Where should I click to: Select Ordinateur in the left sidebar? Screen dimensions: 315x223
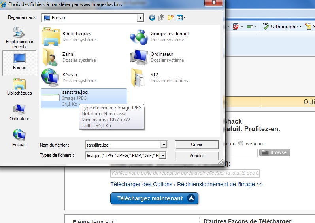coord(19,112)
